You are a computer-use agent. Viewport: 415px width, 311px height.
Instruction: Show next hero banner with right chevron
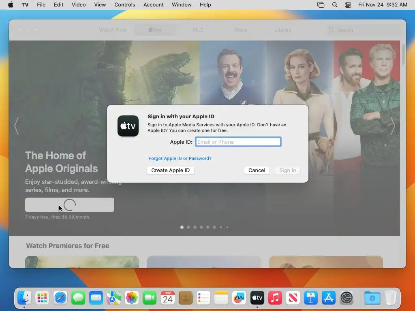pyautogui.click(x=393, y=126)
